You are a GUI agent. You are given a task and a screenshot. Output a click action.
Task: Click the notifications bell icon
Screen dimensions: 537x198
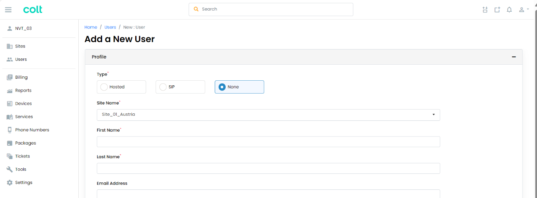pyautogui.click(x=509, y=10)
